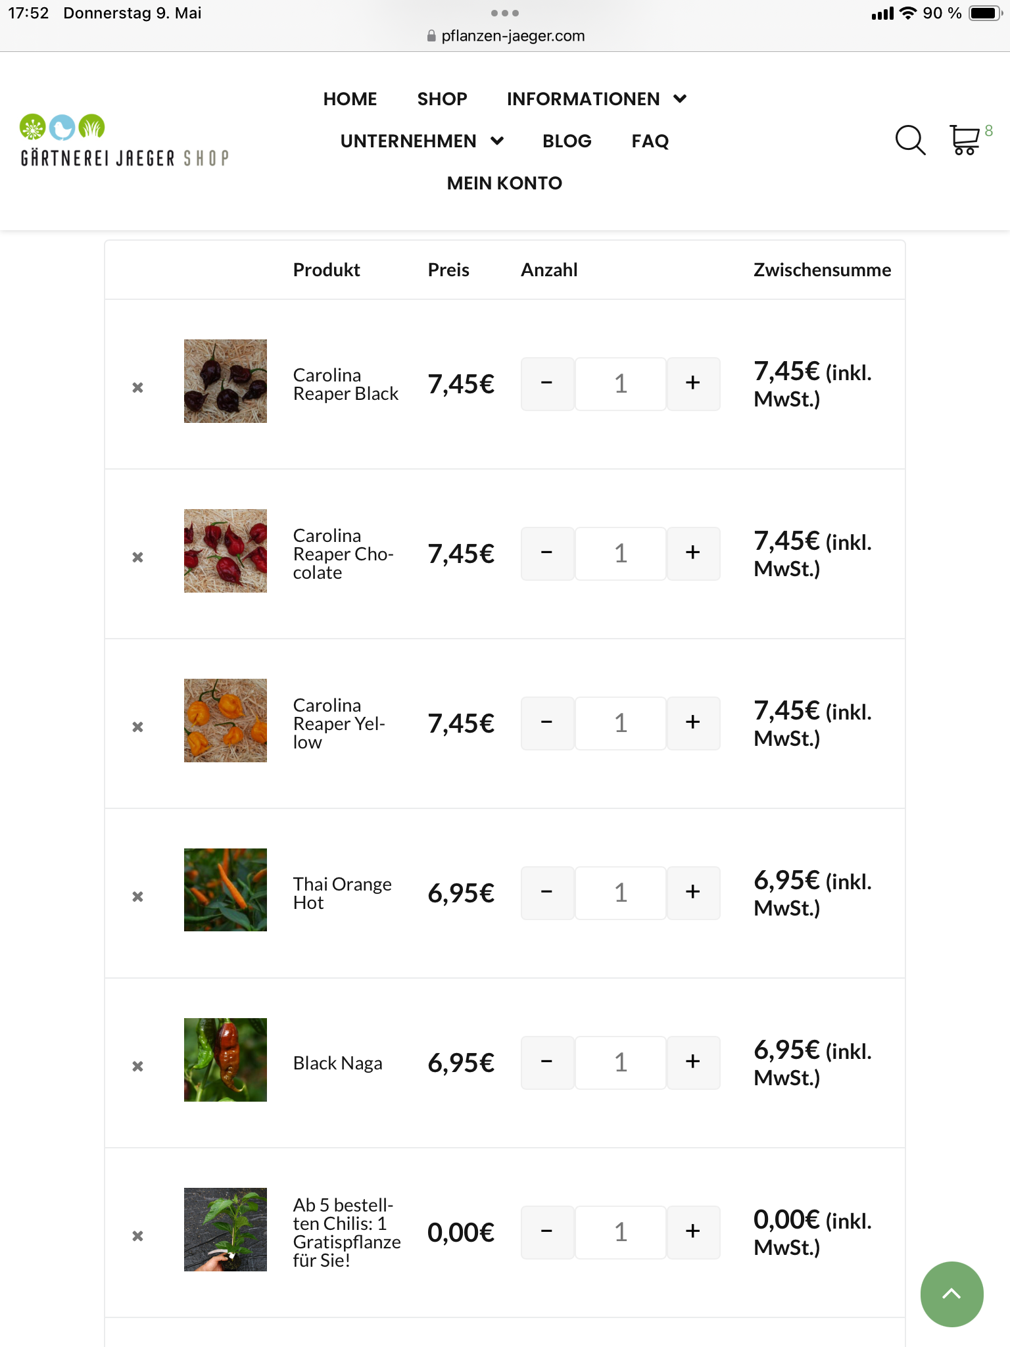1010x1347 pixels.
Task: Remove Black Naga from cart
Action: (x=137, y=1066)
